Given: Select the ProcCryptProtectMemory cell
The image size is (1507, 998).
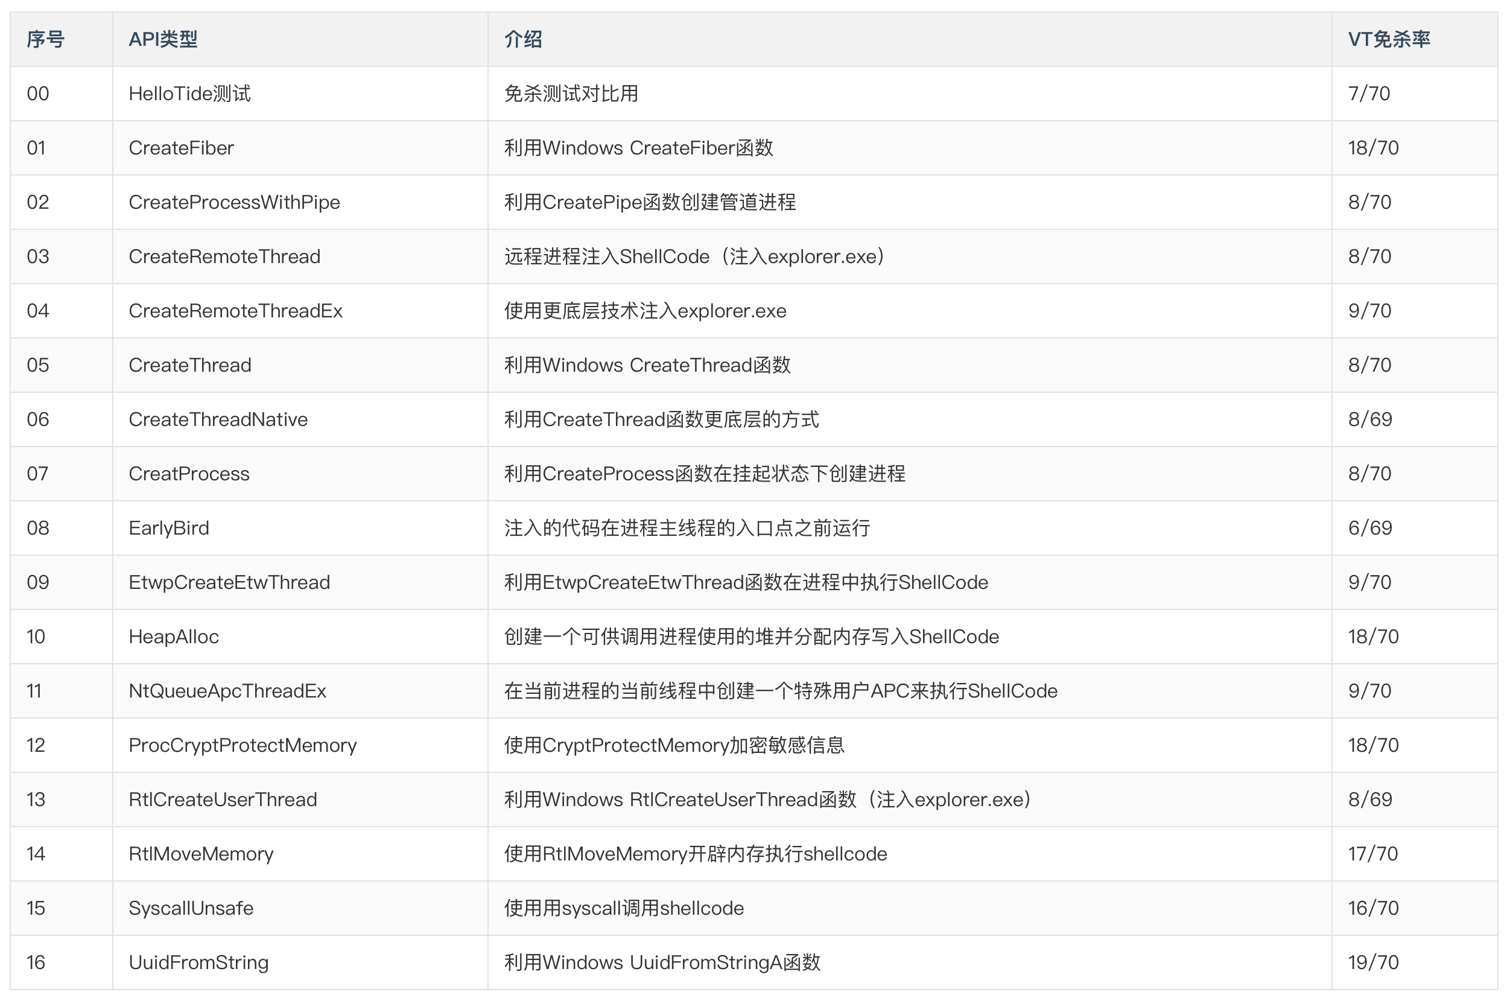Looking at the screenshot, I should (x=242, y=745).
